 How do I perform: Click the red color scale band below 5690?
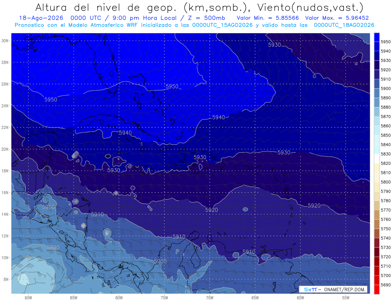pyautogui.click(x=377, y=289)
